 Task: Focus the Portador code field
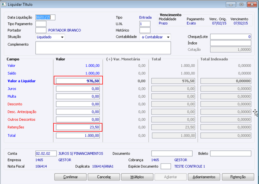[41, 30]
